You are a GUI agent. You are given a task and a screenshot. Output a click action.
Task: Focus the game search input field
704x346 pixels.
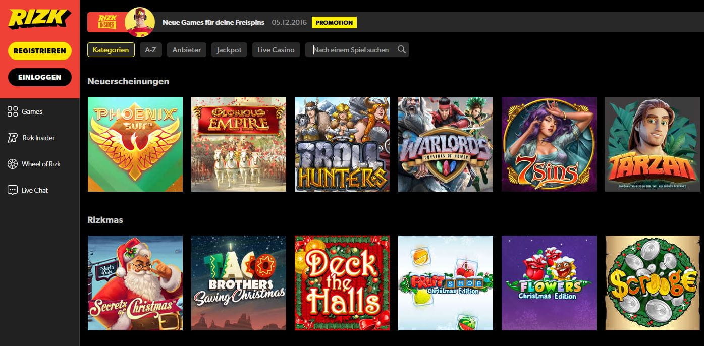pos(352,50)
